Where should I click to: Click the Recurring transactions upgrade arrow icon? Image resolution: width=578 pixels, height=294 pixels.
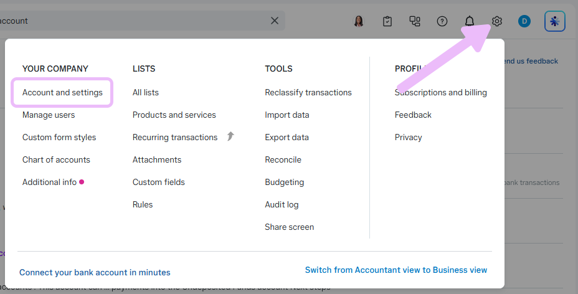click(x=230, y=136)
